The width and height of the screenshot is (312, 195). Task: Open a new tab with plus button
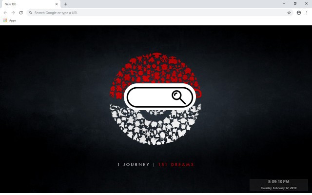tap(66, 4)
